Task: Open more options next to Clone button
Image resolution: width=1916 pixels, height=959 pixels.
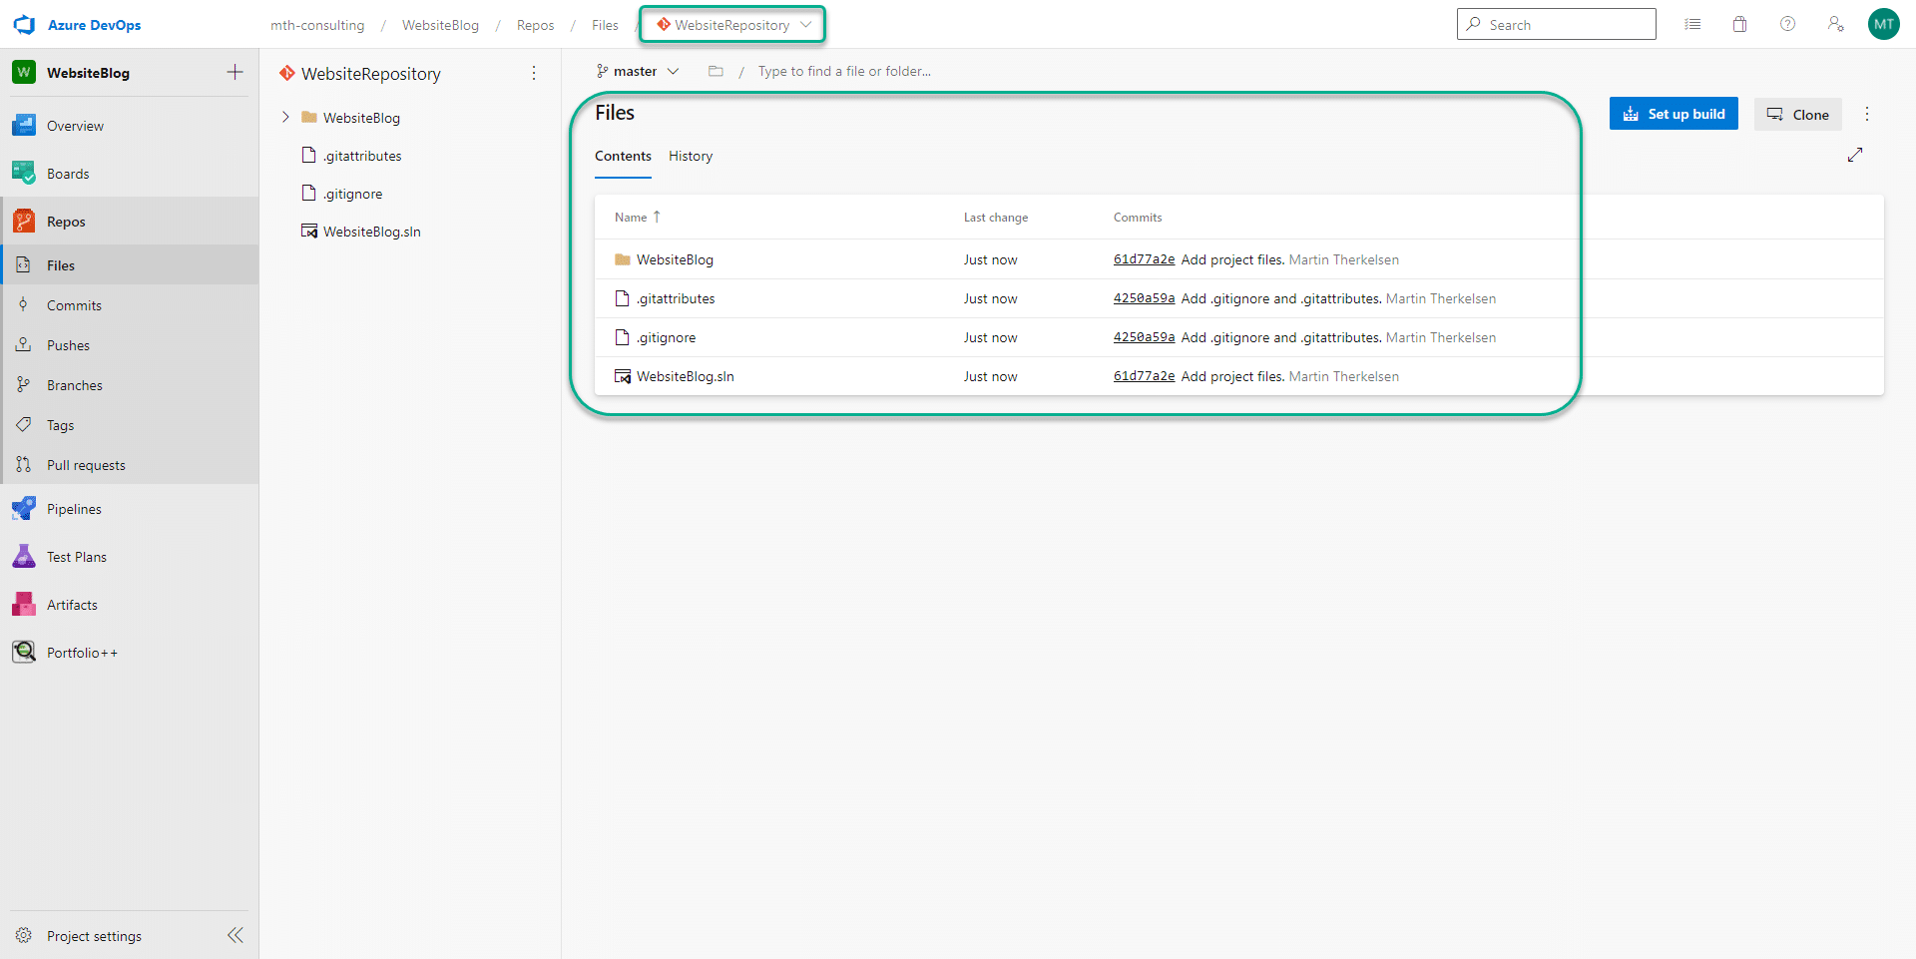Action: [1867, 115]
